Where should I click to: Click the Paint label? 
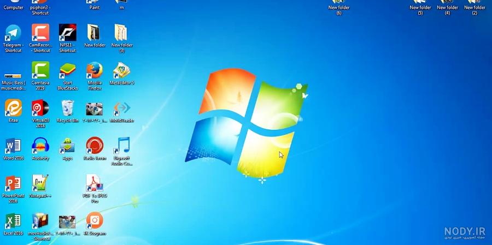coord(95,8)
